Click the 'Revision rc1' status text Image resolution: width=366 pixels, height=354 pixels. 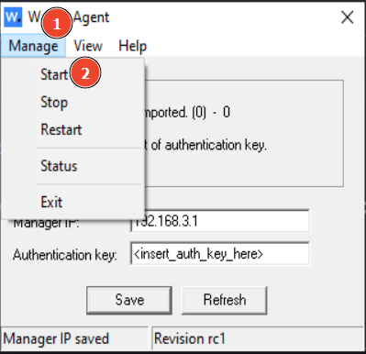point(190,338)
